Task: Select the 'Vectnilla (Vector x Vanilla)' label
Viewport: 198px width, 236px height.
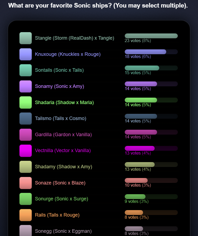Action: coord(63,151)
